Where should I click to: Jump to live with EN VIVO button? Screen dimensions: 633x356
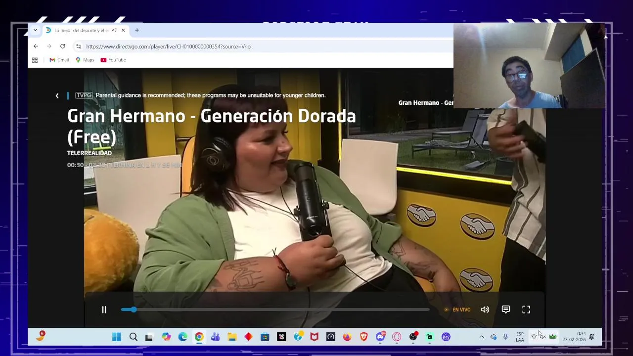click(457, 310)
